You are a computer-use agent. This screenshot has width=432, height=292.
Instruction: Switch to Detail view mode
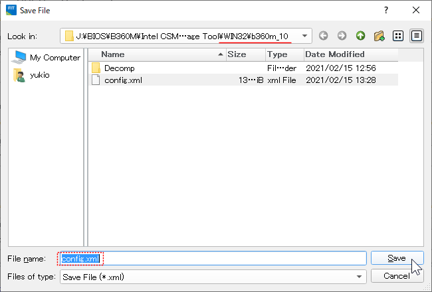coord(417,36)
